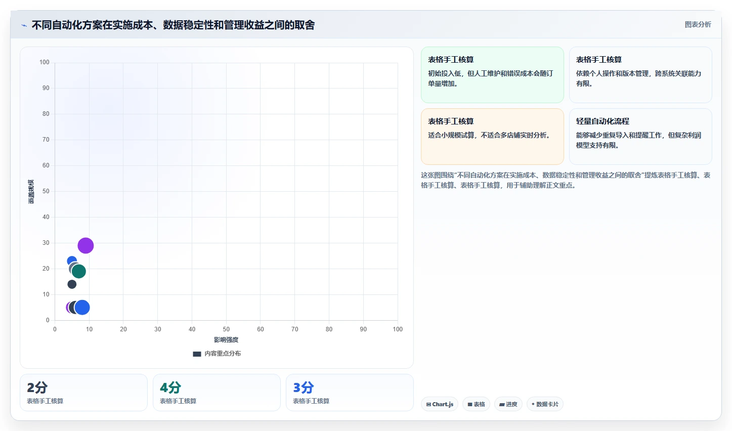Select the small dark bubble near 14

click(x=72, y=284)
